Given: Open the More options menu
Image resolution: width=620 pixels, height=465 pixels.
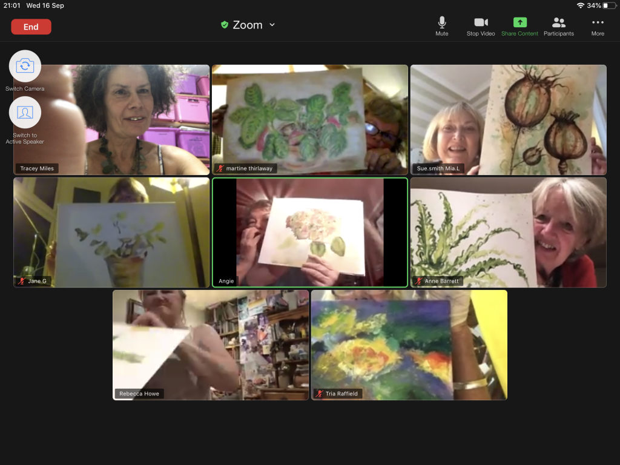Looking at the screenshot, I should pyautogui.click(x=598, y=27).
